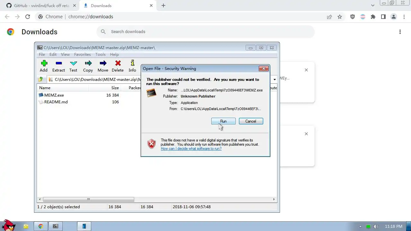Open the Help menu in 7-Zip
The width and height of the screenshot is (411, 231).
[114, 55]
